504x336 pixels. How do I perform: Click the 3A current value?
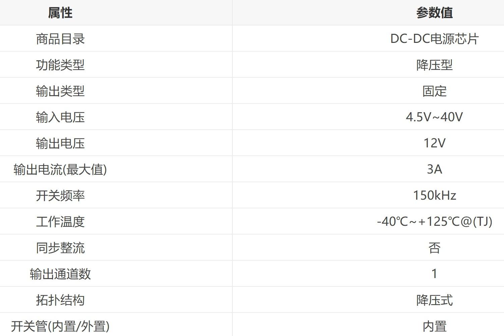(434, 170)
